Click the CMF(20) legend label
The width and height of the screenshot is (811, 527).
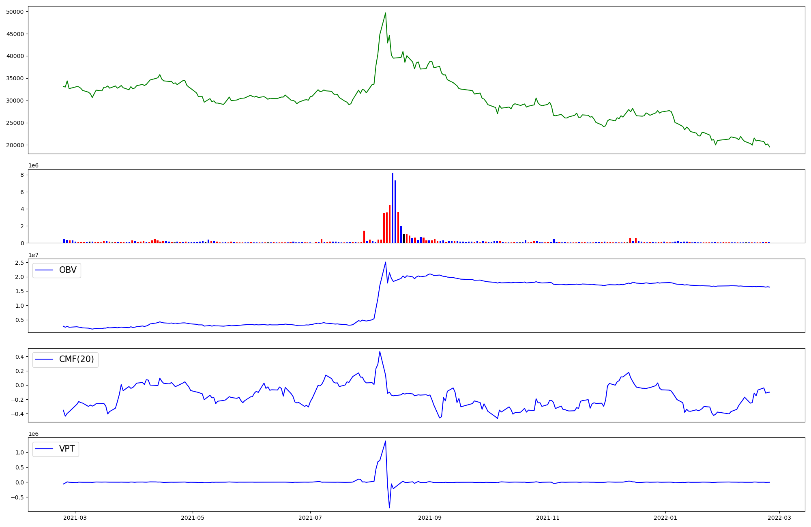click(x=76, y=359)
